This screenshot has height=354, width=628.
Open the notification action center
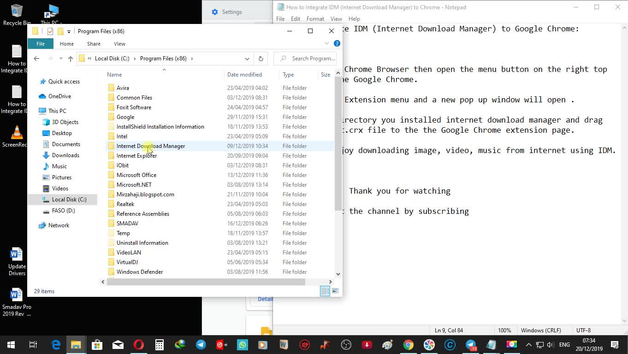coord(615,345)
